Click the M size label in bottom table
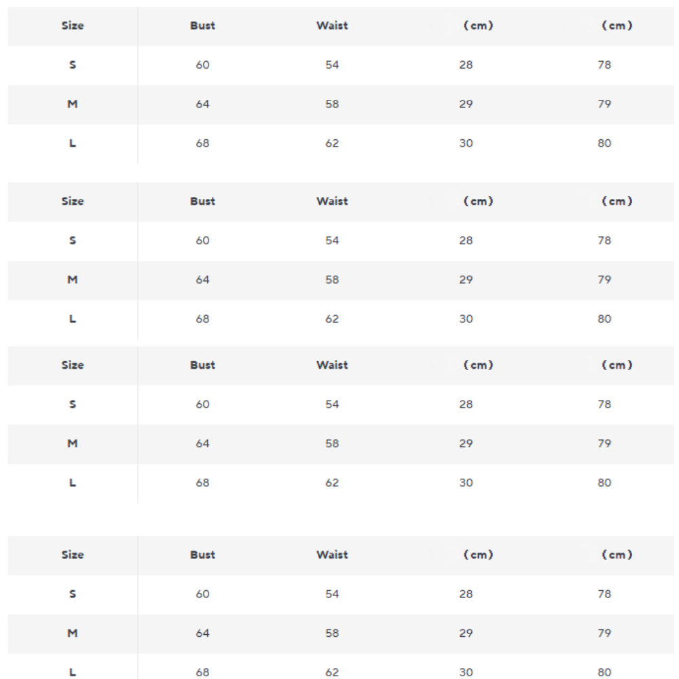Viewport: 679px width, 679px height. click(73, 634)
